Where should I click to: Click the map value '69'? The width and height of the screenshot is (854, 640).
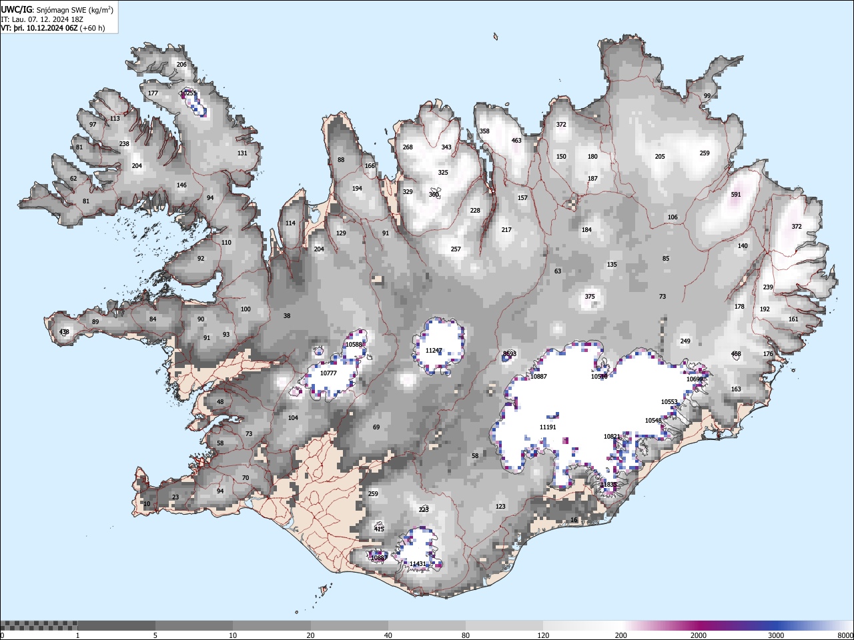[376, 427]
